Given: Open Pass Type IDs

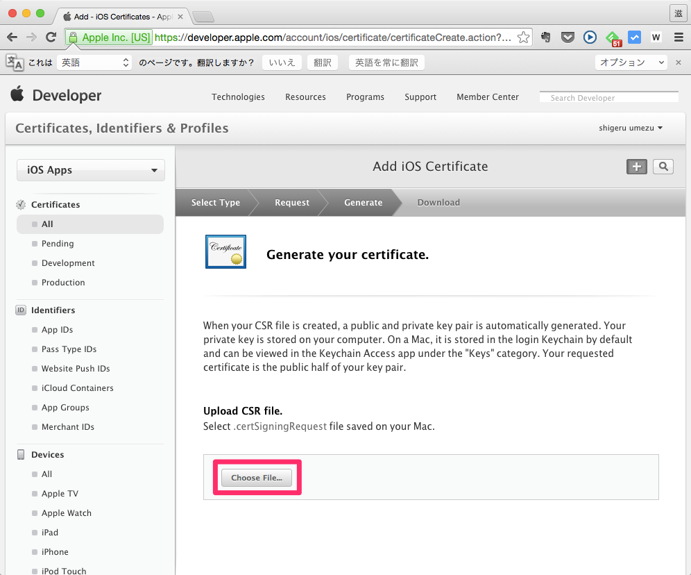Looking at the screenshot, I should click(x=69, y=349).
